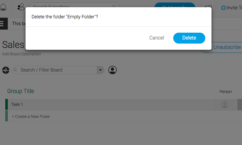Viewport: 242px width, 145px height.
Task: Click the green Task 1 color bar
Action: (x=7, y=104)
